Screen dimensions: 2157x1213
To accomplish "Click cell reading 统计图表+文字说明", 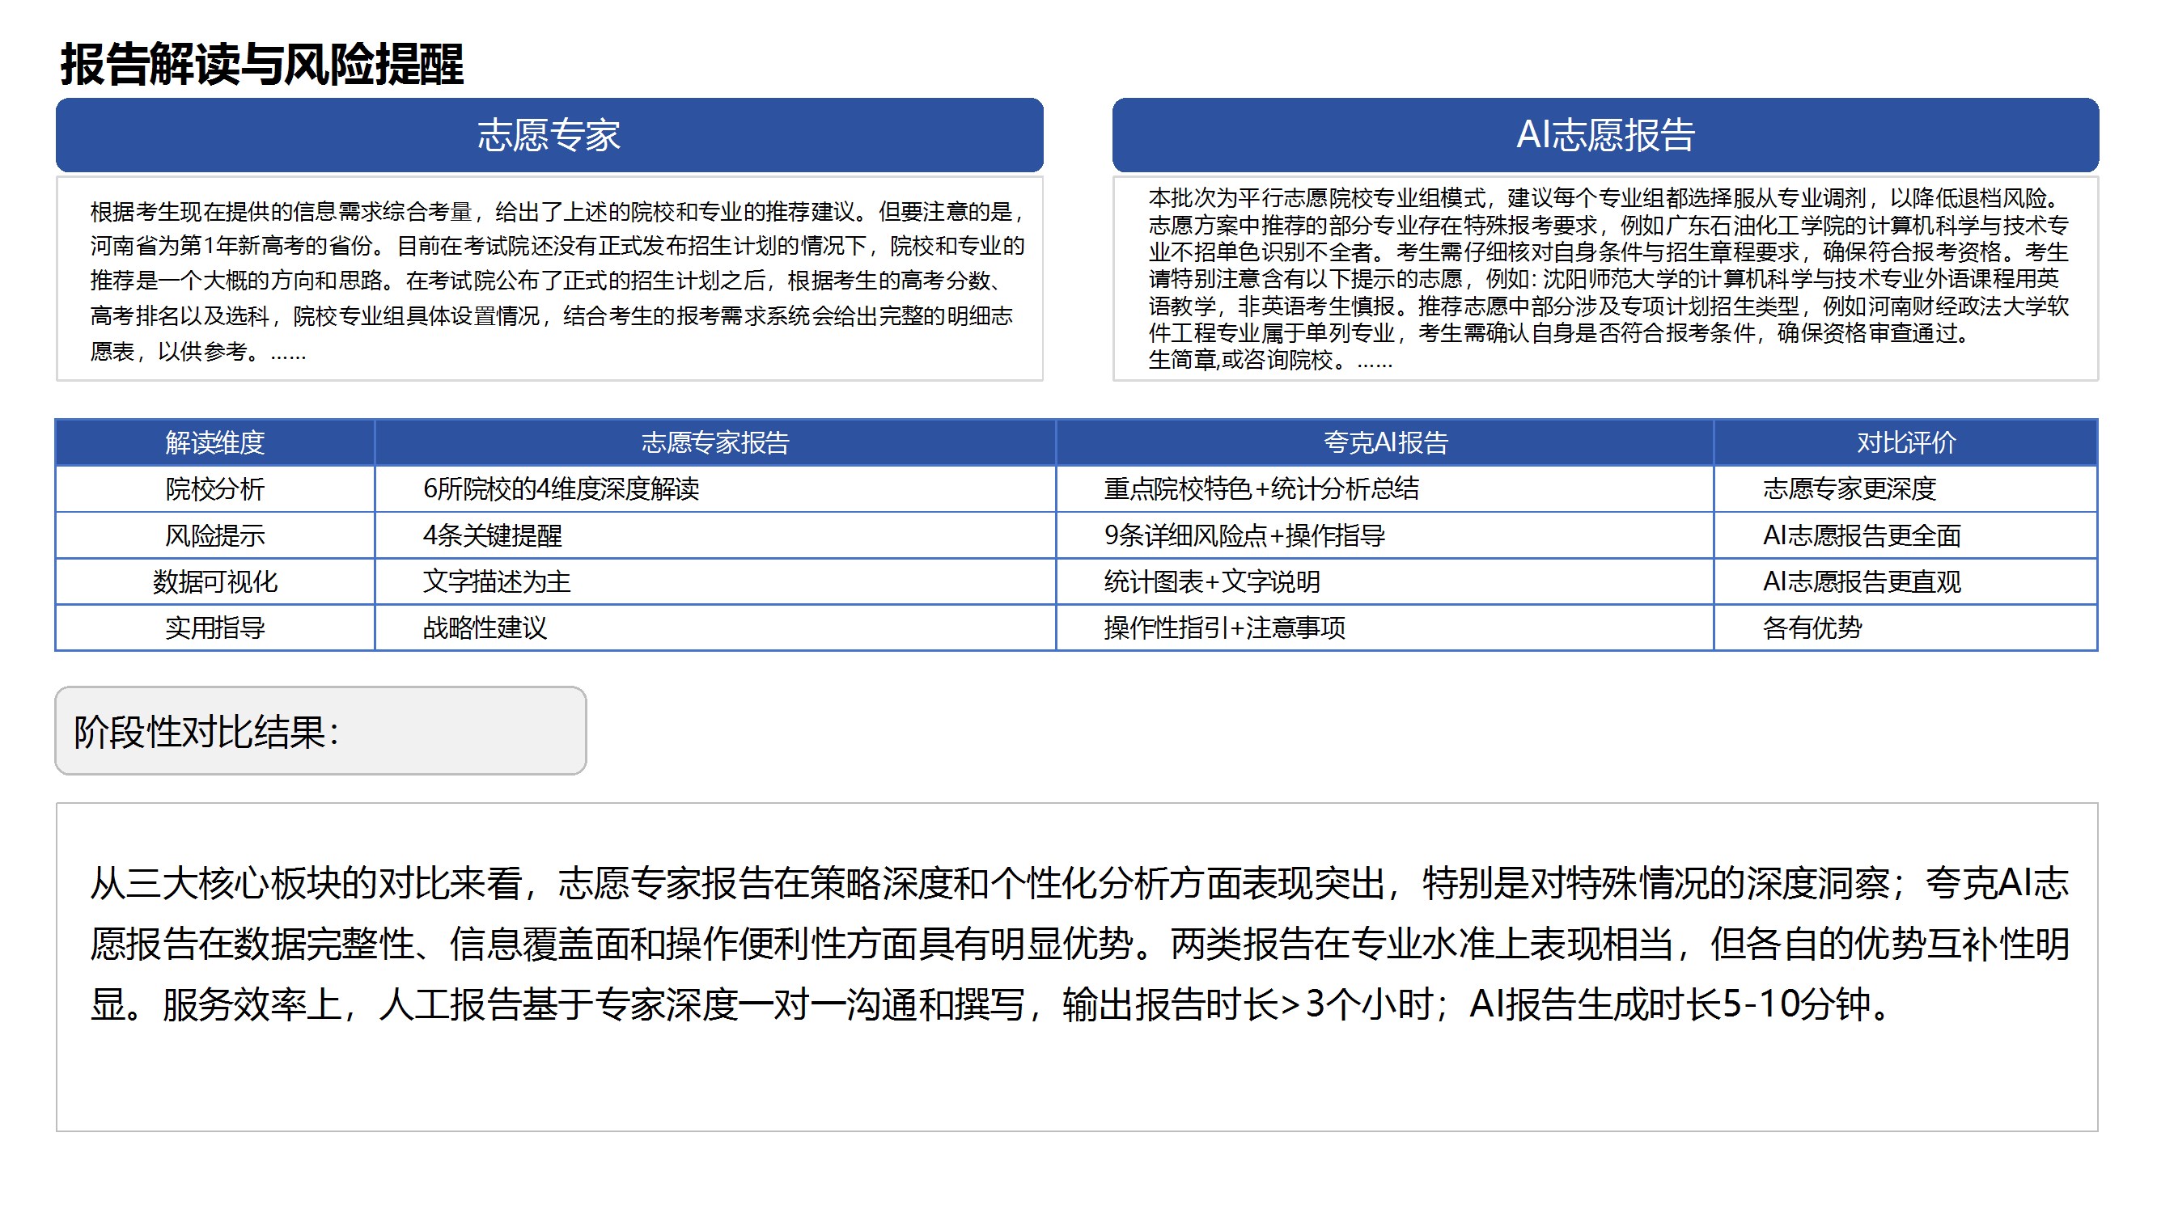I will tap(1211, 581).
